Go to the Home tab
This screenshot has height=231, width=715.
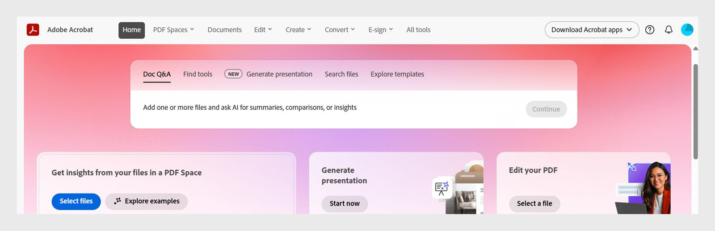[132, 30]
